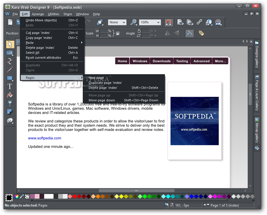Click the rotation Angle input field
The height and width of the screenshot is (215, 267).
pyautogui.click(x=145, y=31)
